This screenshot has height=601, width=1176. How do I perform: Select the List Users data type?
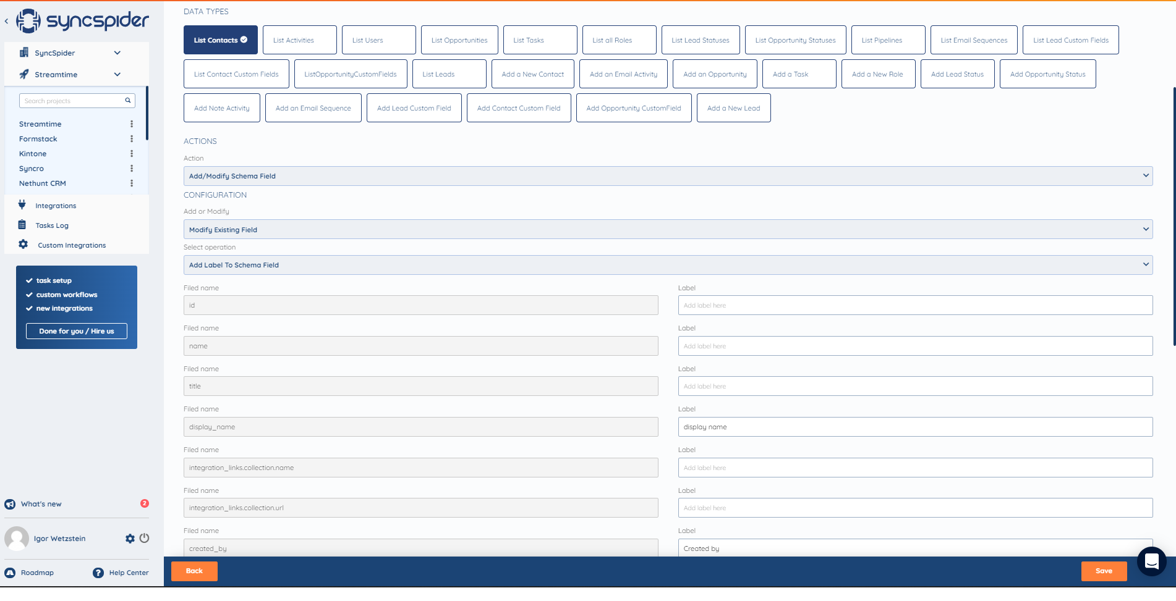click(379, 40)
